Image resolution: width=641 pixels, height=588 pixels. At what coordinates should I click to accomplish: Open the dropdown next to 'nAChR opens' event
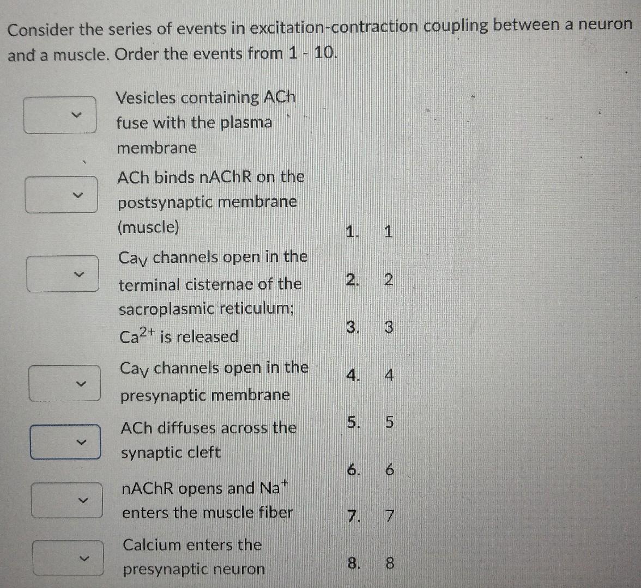[x=66, y=500]
